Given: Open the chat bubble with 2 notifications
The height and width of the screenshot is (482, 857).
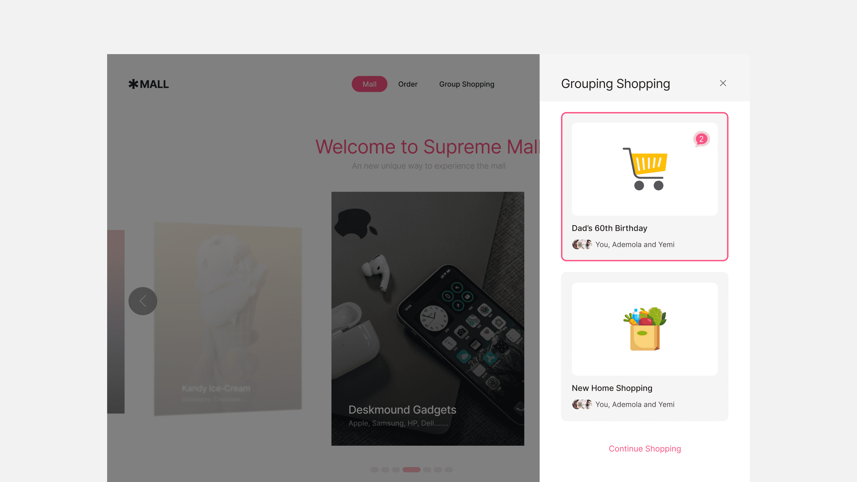Looking at the screenshot, I should (x=701, y=139).
